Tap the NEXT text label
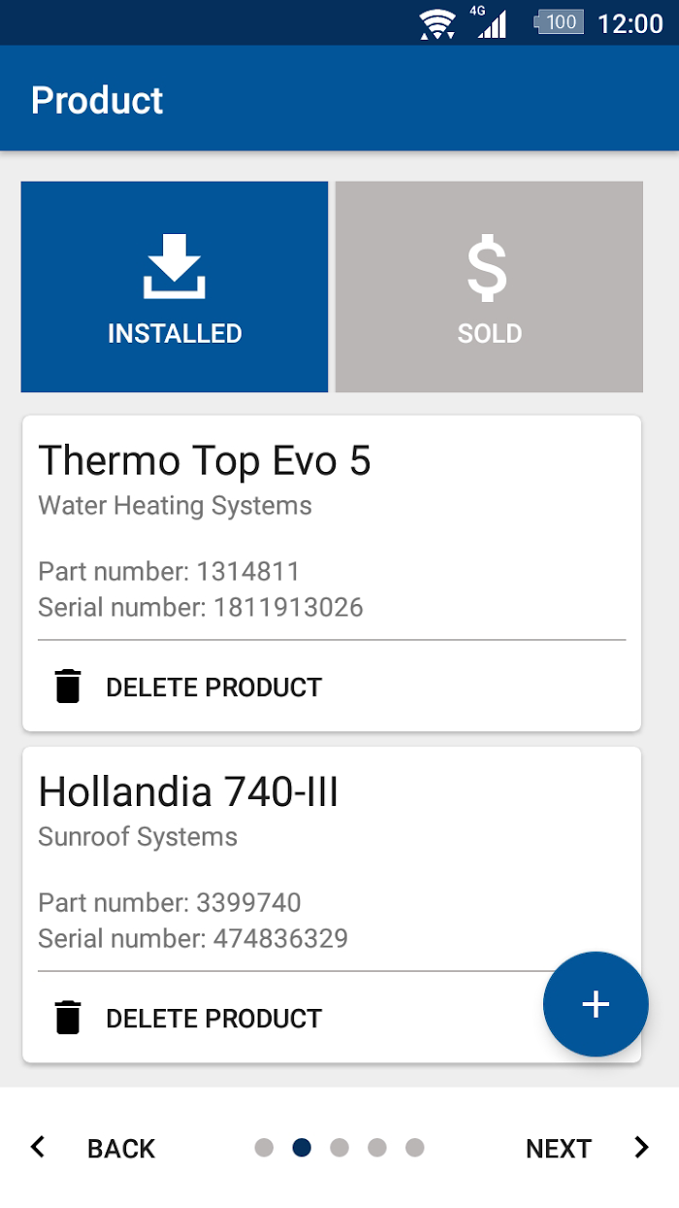The width and height of the screenshot is (679, 1208). 559,1149
